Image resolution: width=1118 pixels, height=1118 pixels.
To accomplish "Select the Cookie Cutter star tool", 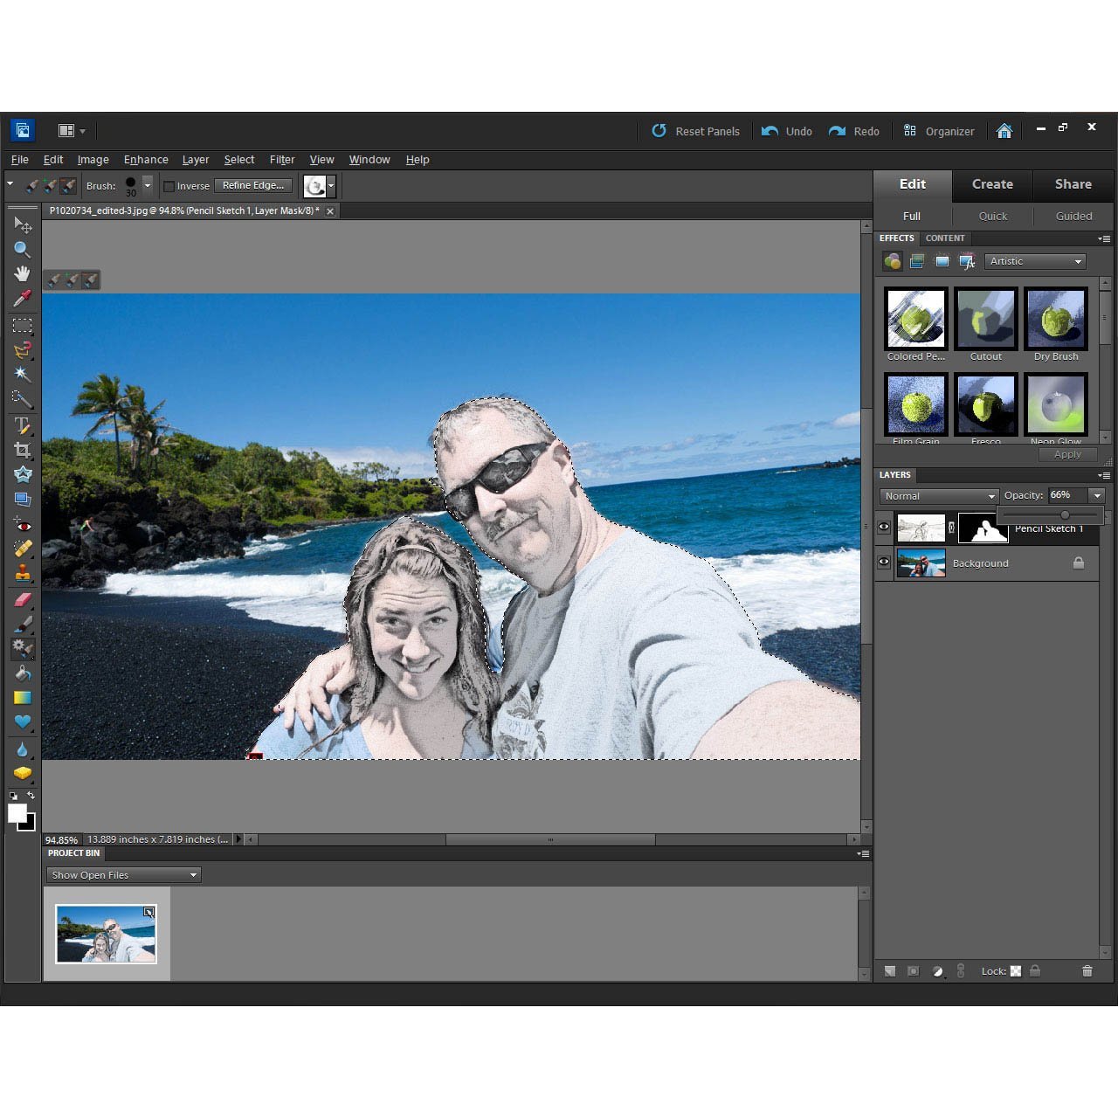I will coord(23,474).
